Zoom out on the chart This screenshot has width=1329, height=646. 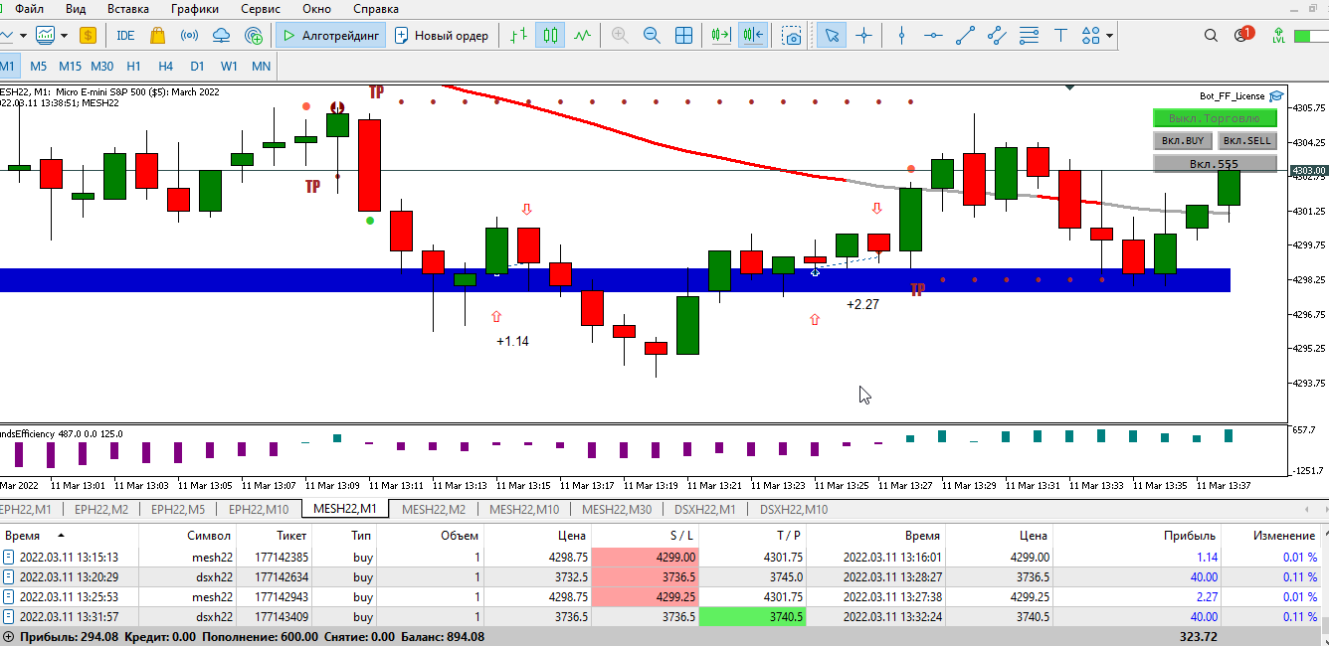pyautogui.click(x=652, y=36)
